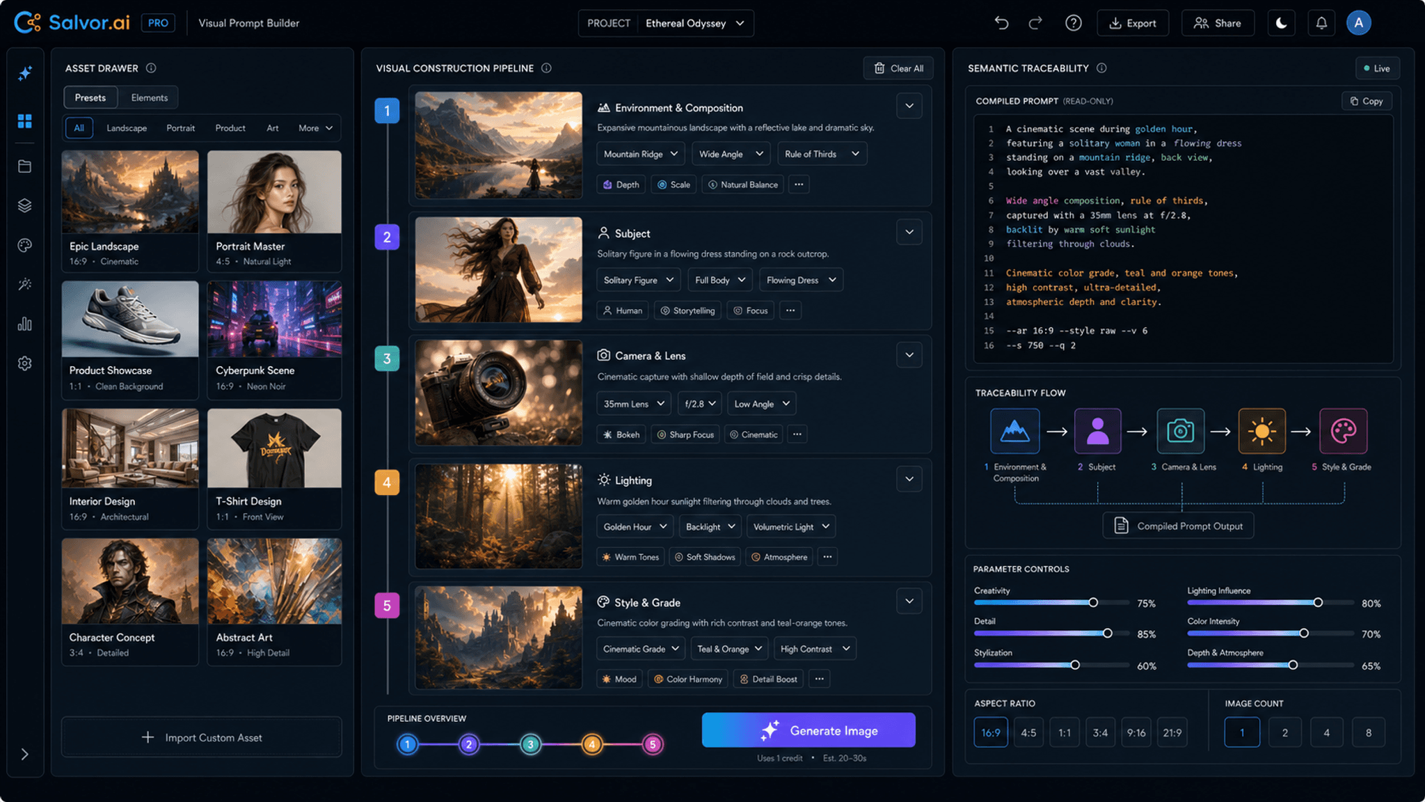This screenshot has height=802, width=1425.
Task: Filter presets by Portrait
Action: click(181, 128)
